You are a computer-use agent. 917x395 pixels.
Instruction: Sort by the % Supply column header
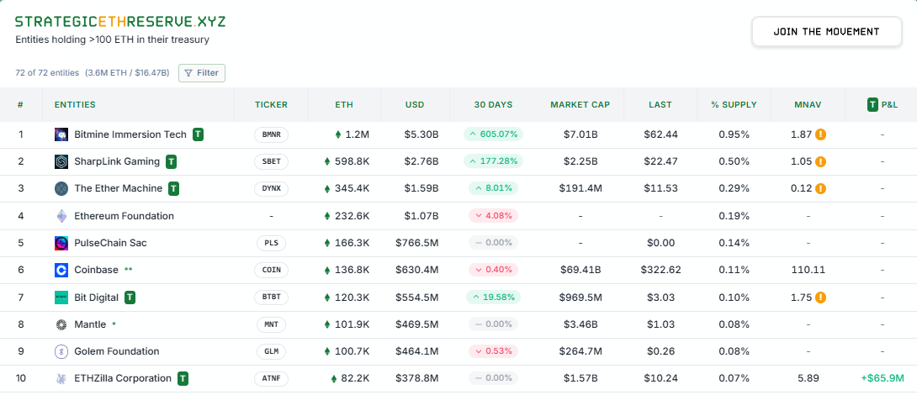(x=734, y=104)
